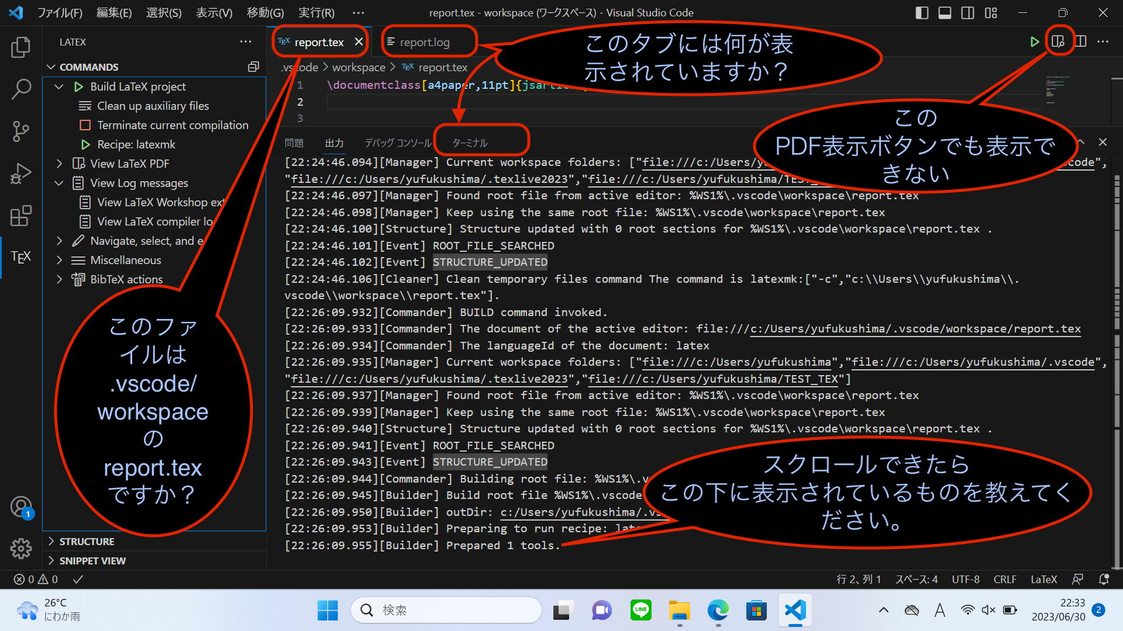Click Clean up auxiliary files button
This screenshot has width=1123, height=631.
(151, 106)
